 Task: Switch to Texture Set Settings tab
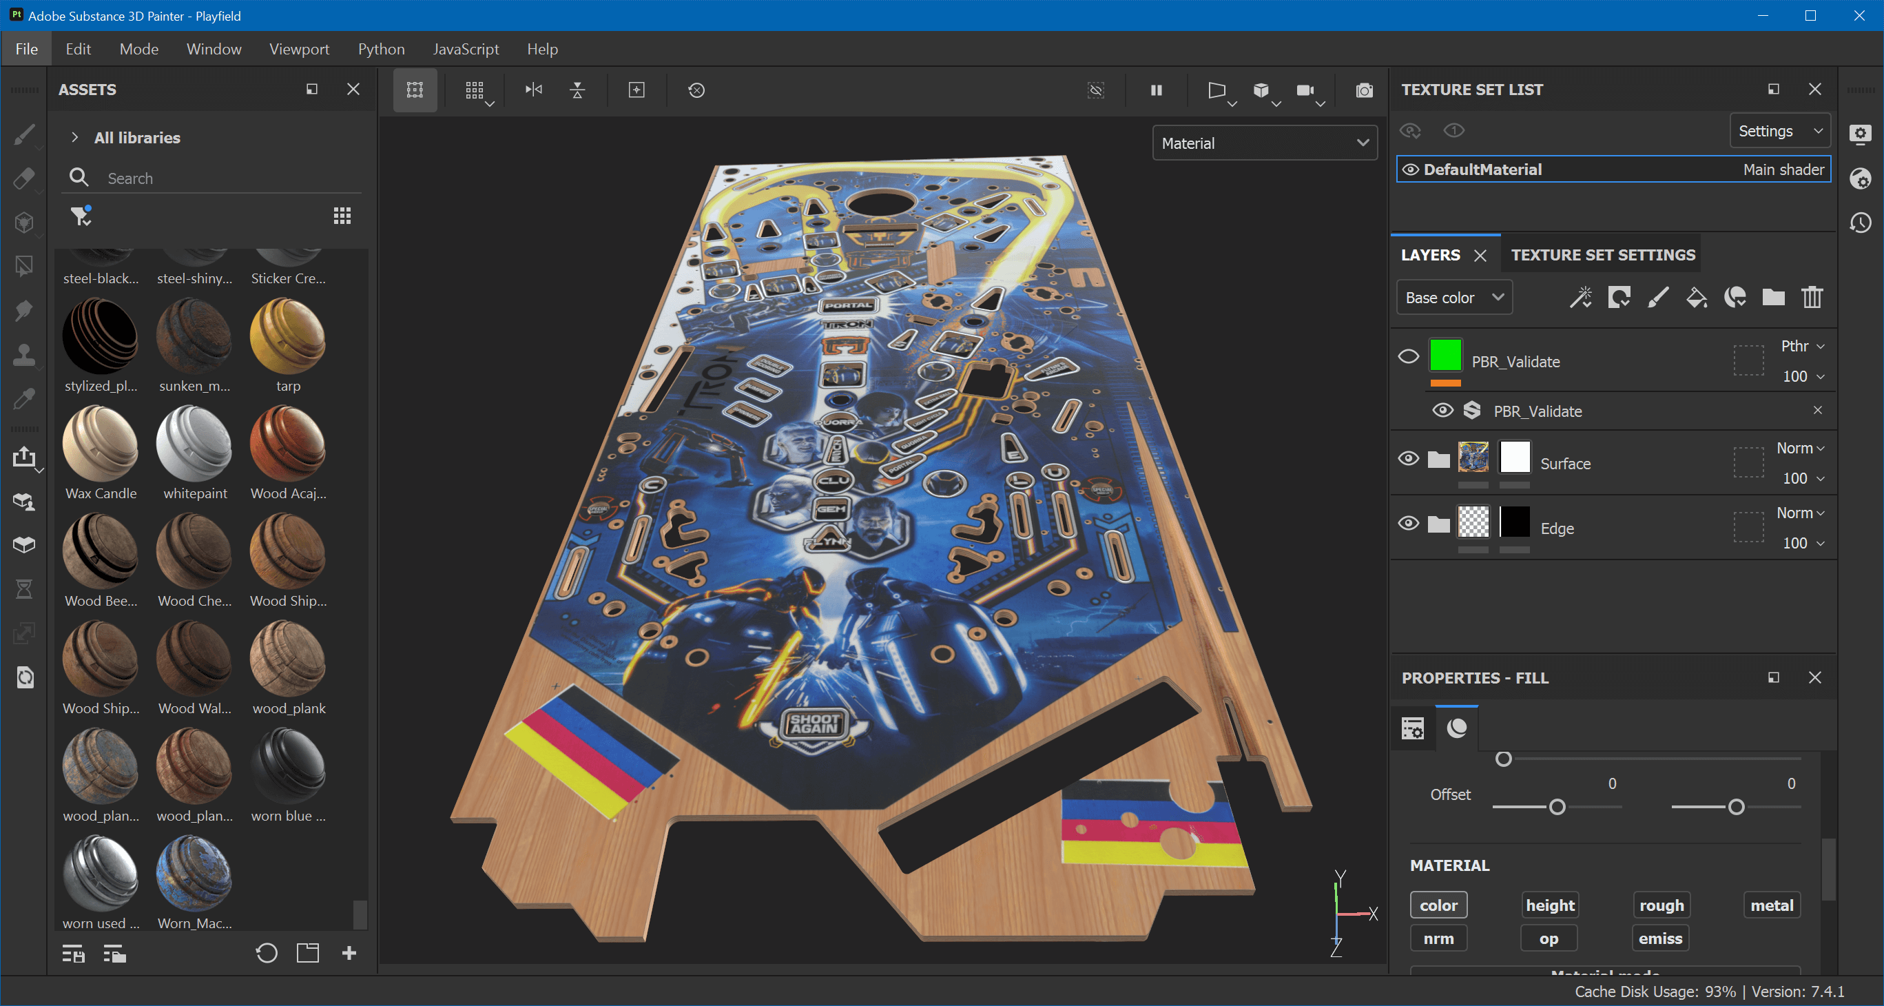(1602, 255)
